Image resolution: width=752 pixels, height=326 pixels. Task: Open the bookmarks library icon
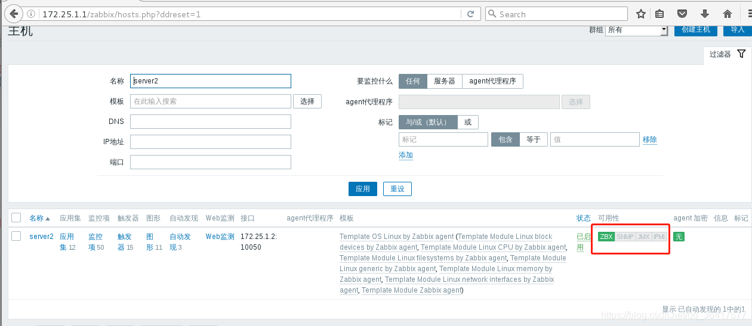[659, 14]
